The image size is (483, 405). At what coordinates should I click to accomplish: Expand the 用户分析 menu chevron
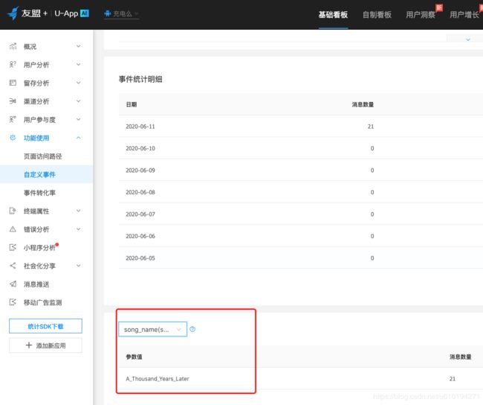79,65
